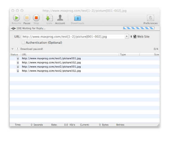Click the Web Site icon

(x=135, y=37)
